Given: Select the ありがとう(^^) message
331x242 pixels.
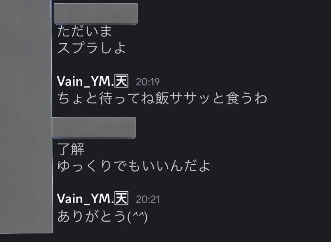Looking at the screenshot, I should click(102, 217).
